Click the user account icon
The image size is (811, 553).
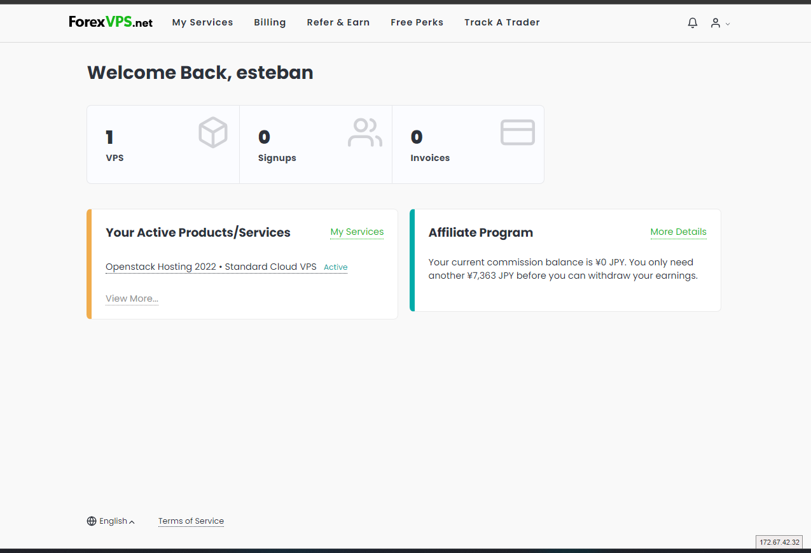tap(716, 23)
